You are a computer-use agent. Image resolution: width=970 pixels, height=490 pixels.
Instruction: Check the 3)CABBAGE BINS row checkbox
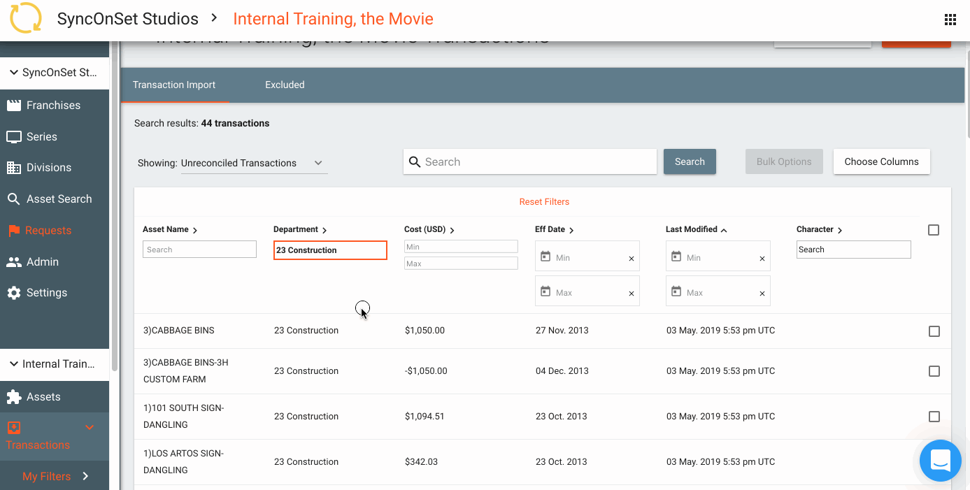pyautogui.click(x=934, y=331)
